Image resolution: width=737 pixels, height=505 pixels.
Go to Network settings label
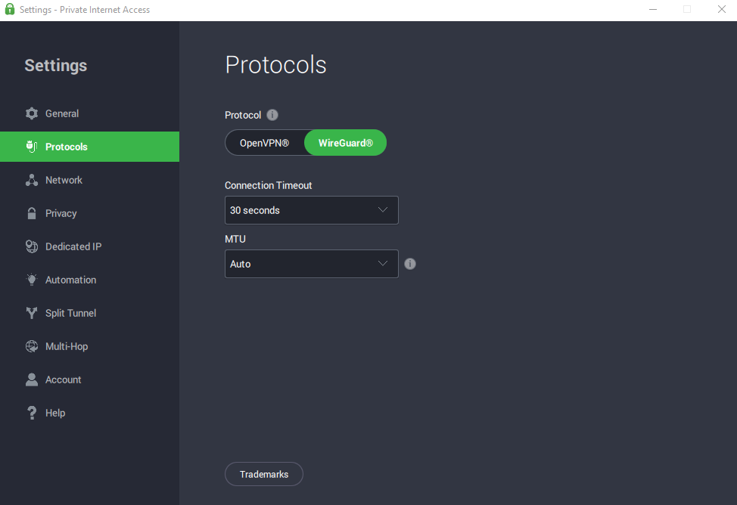point(64,180)
